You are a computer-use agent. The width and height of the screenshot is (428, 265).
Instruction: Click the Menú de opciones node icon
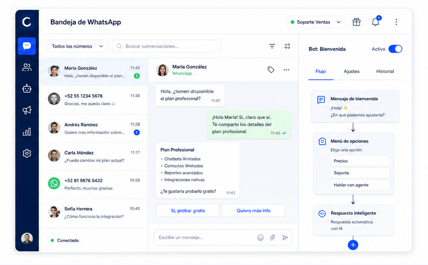[x=322, y=142]
